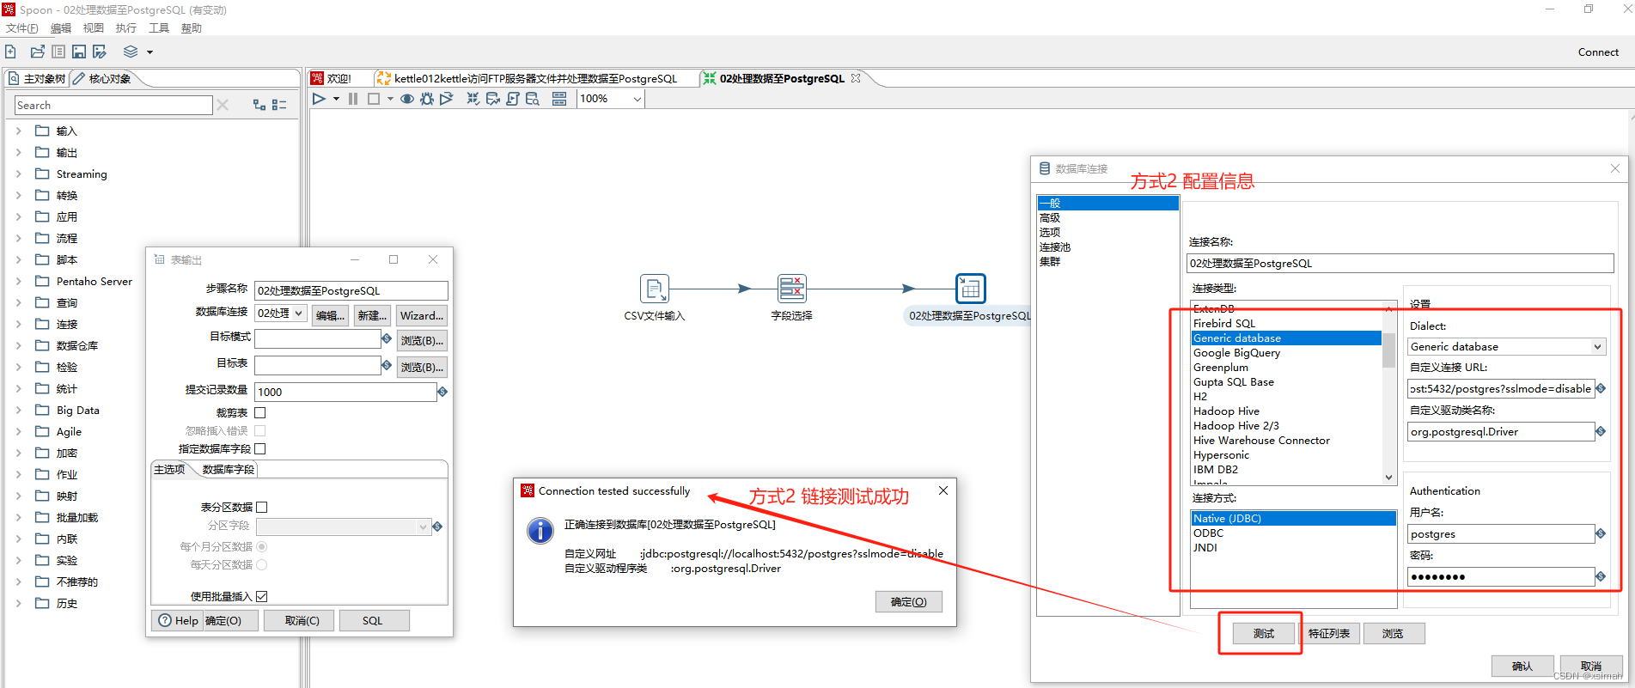The height and width of the screenshot is (688, 1635).
Task: Create a new file from the toolbar
Action: 11,52
